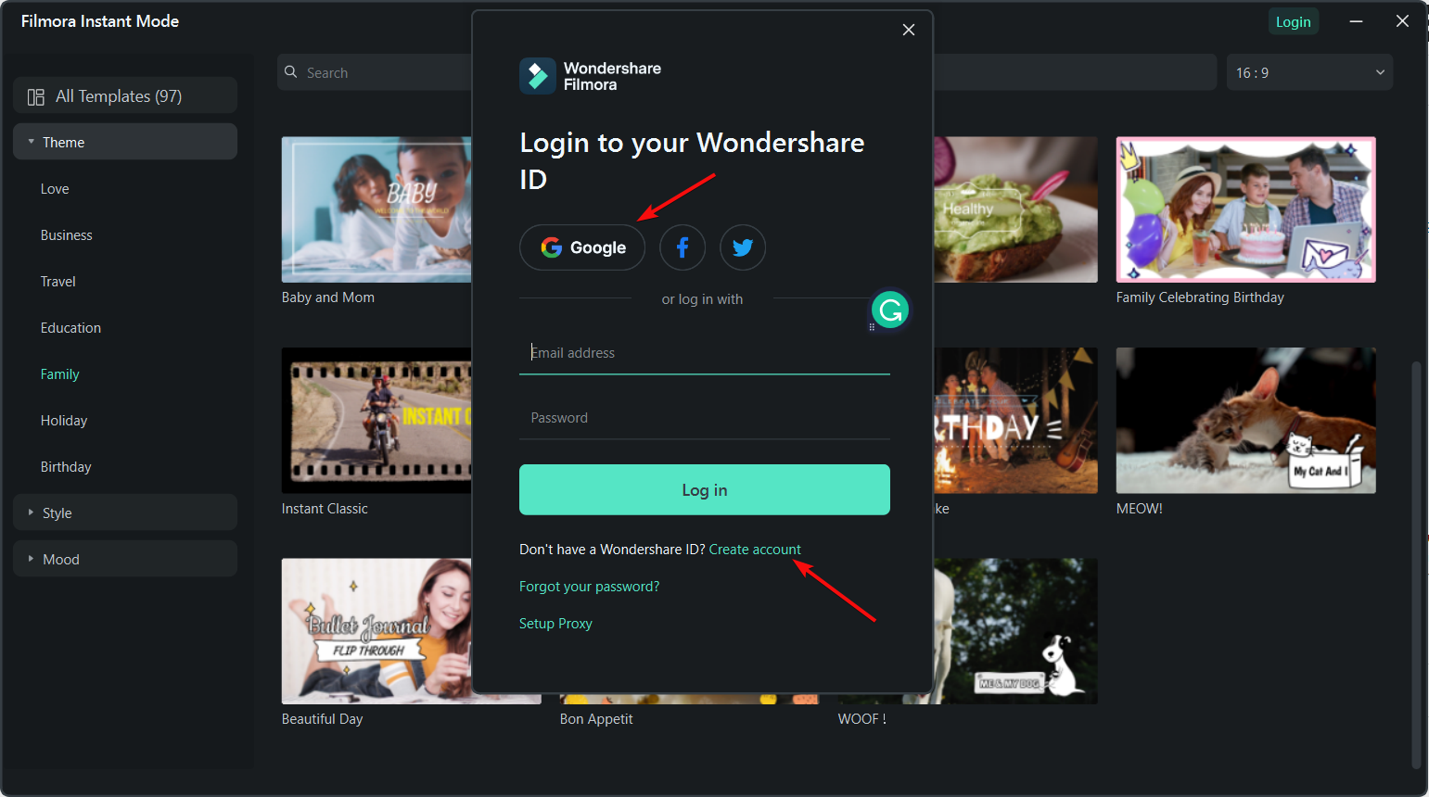Image resolution: width=1429 pixels, height=797 pixels.
Task: Open the MEOW! cat template thumbnail
Action: click(x=1246, y=420)
